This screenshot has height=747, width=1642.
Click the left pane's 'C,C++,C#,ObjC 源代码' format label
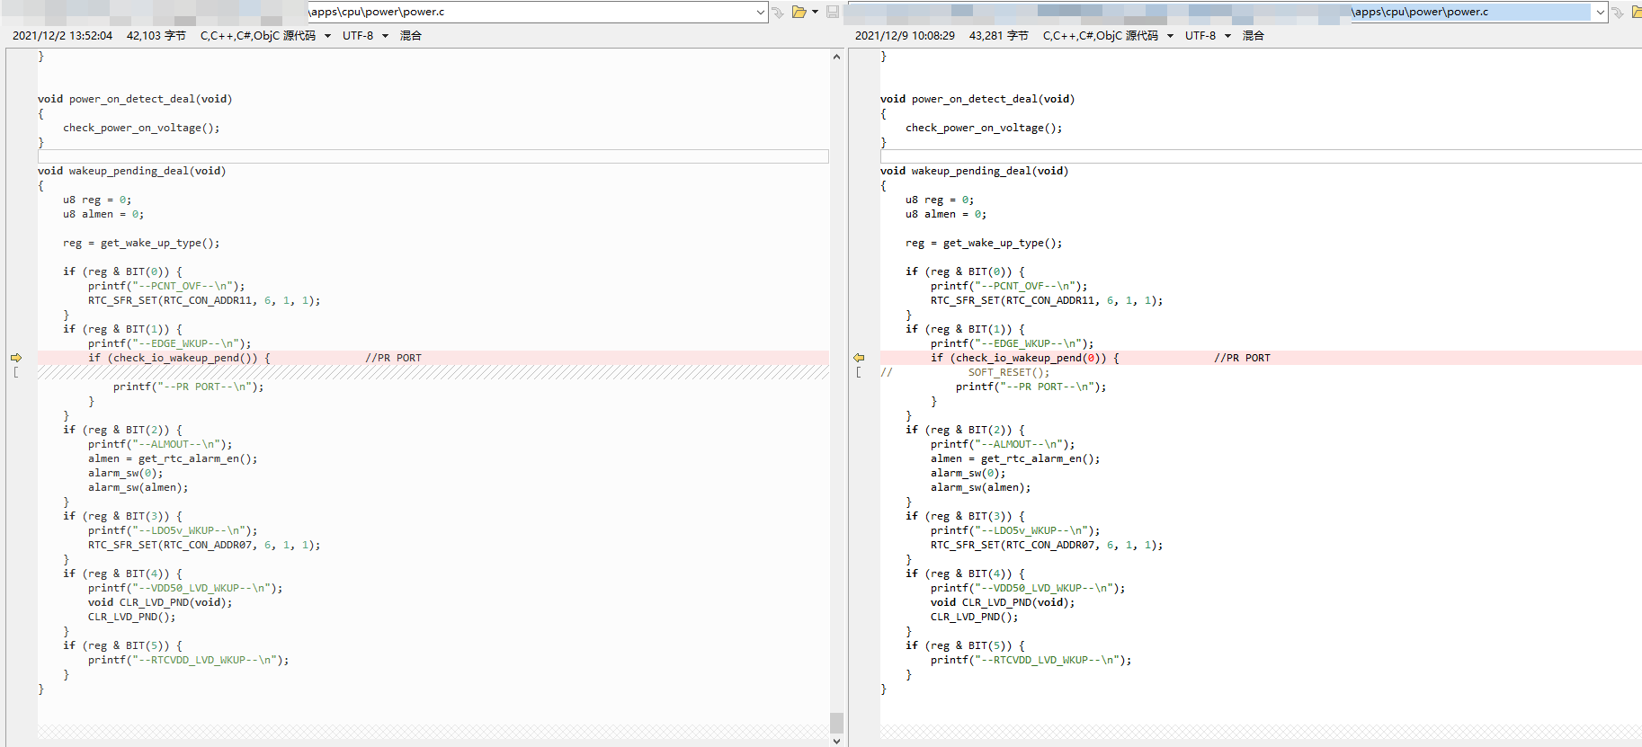pos(258,36)
